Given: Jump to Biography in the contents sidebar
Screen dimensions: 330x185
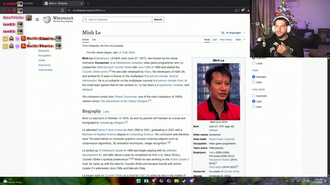Looking at the screenshot, I should click(x=44, y=51).
